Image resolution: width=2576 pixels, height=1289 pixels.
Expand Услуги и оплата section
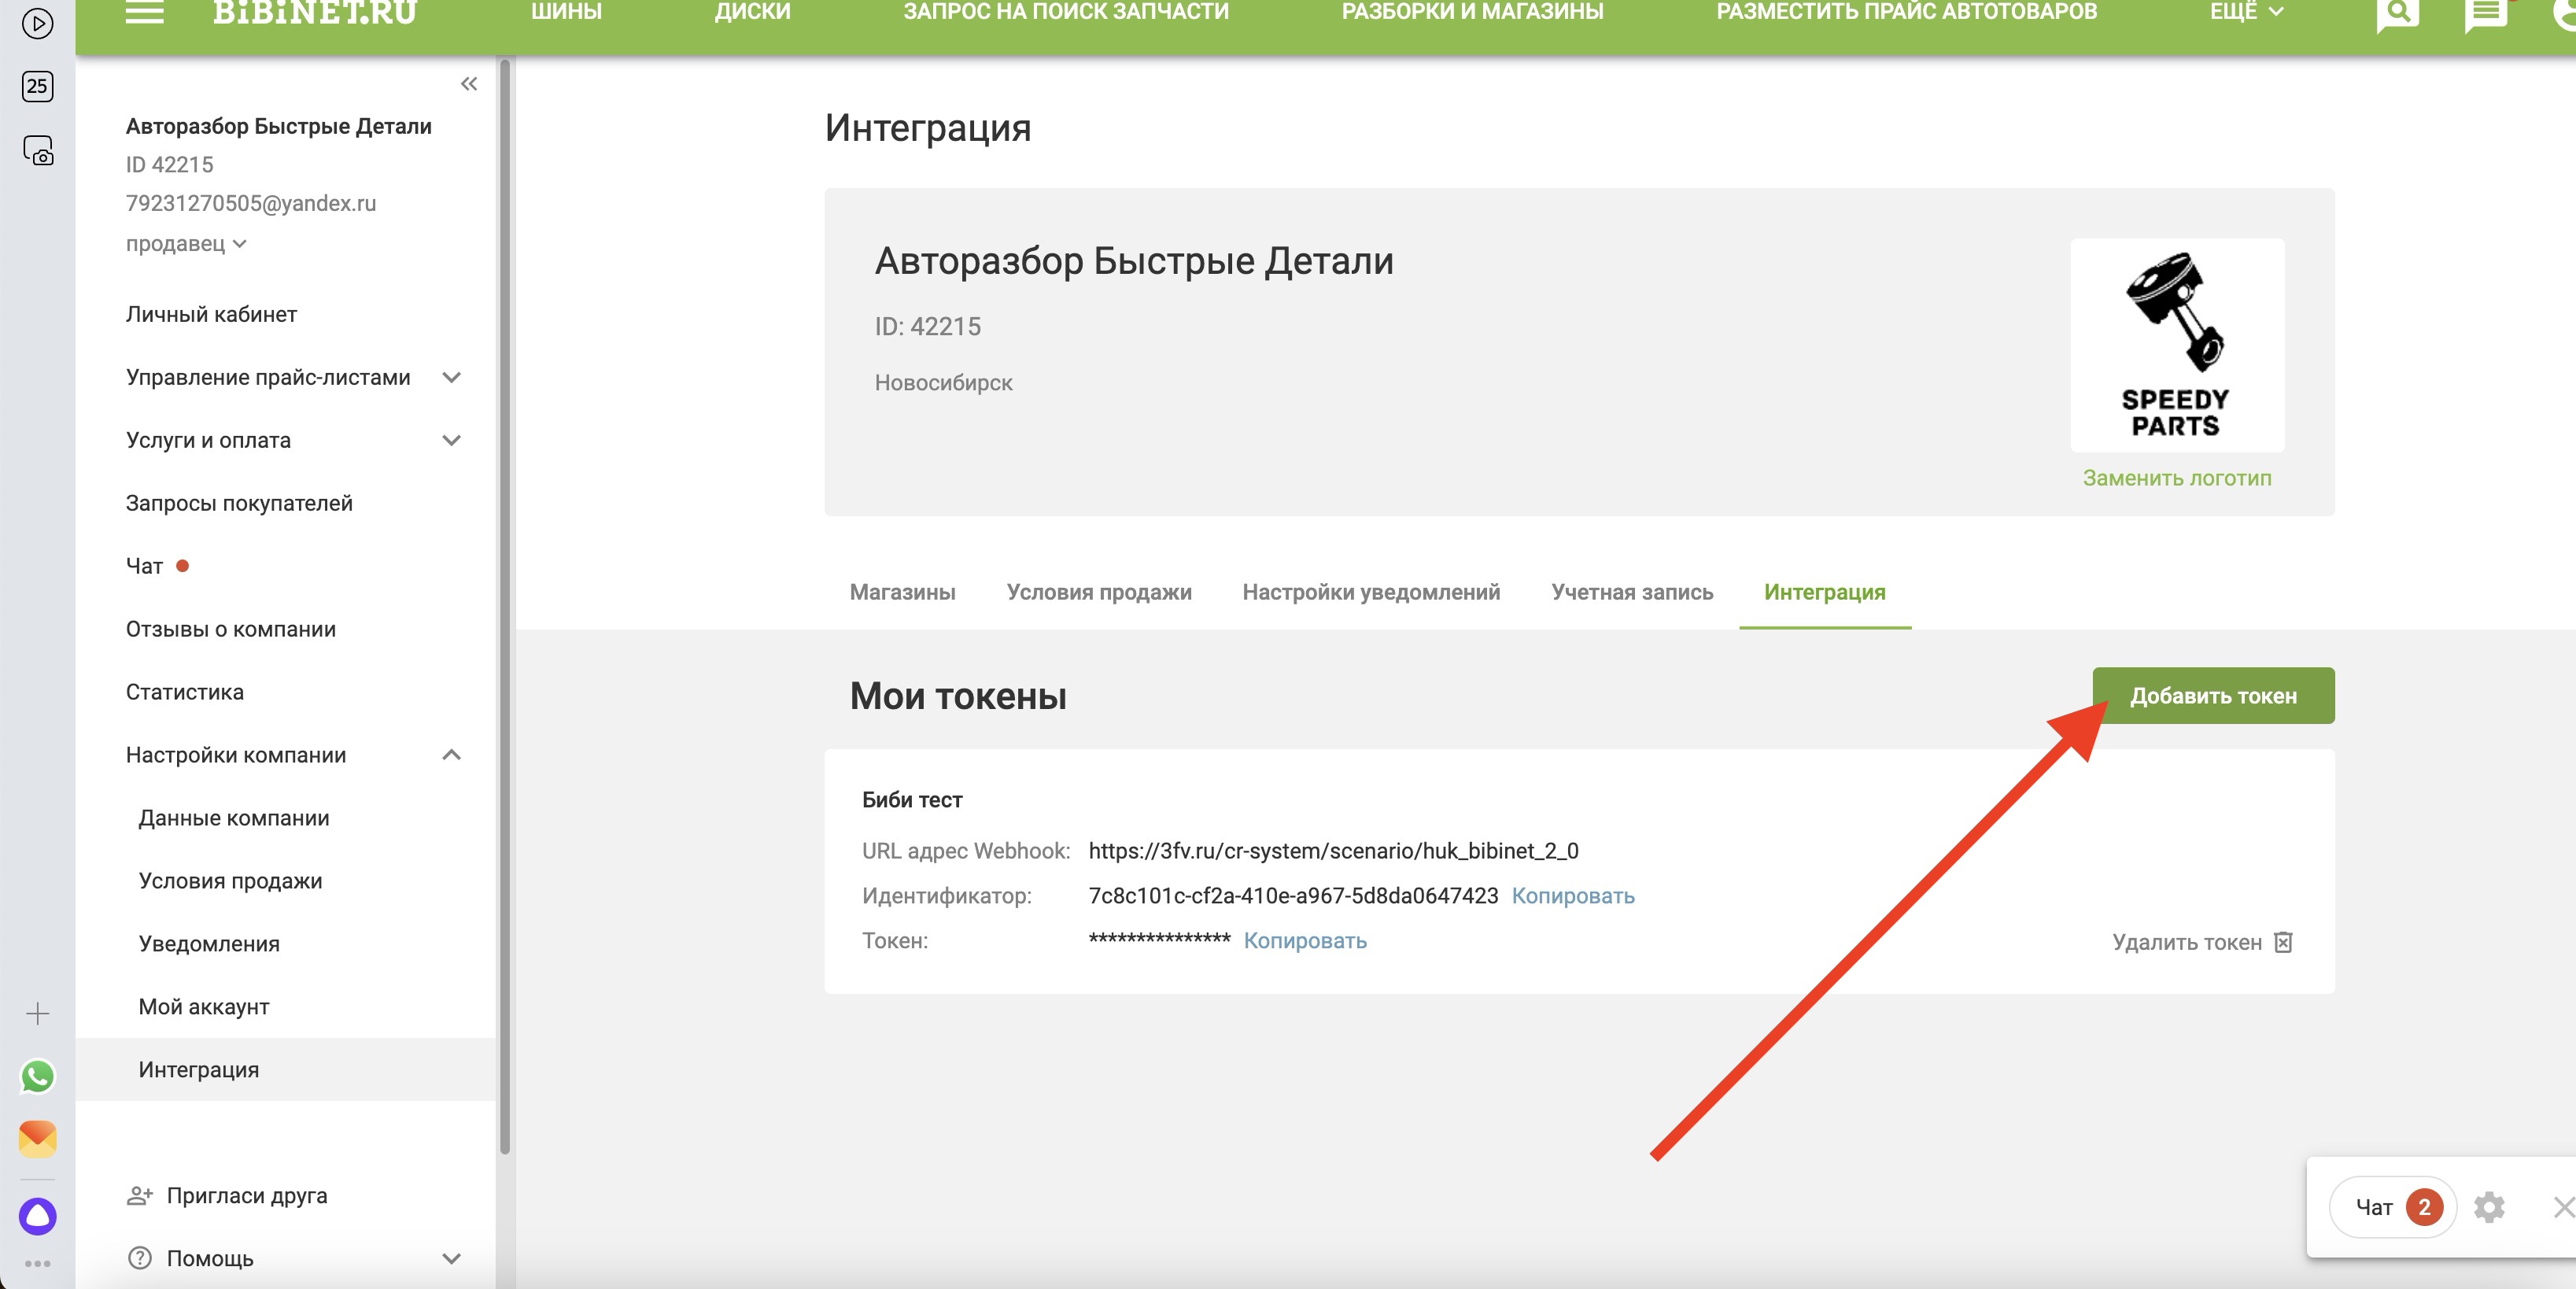(451, 440)
